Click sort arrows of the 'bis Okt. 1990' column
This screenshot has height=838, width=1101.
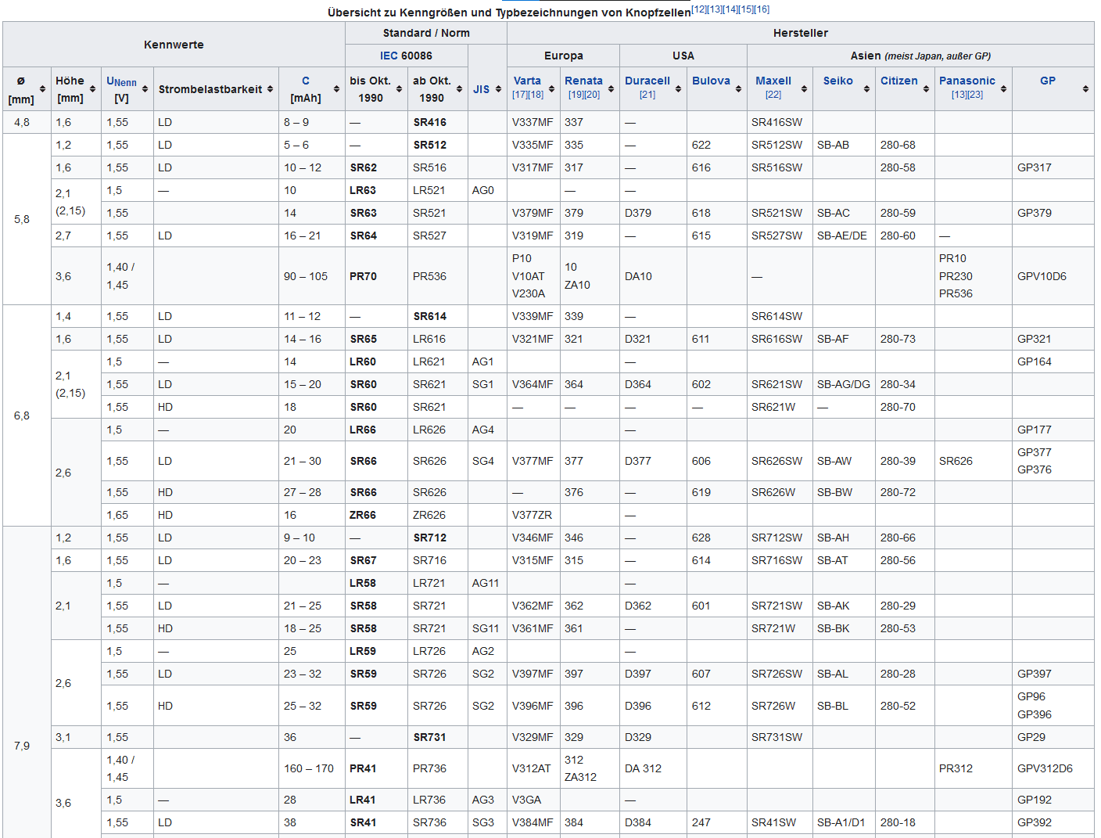(x=399, y=89)
